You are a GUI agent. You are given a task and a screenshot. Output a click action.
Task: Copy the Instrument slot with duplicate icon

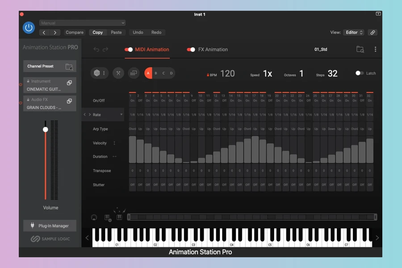tap(69, 83)
